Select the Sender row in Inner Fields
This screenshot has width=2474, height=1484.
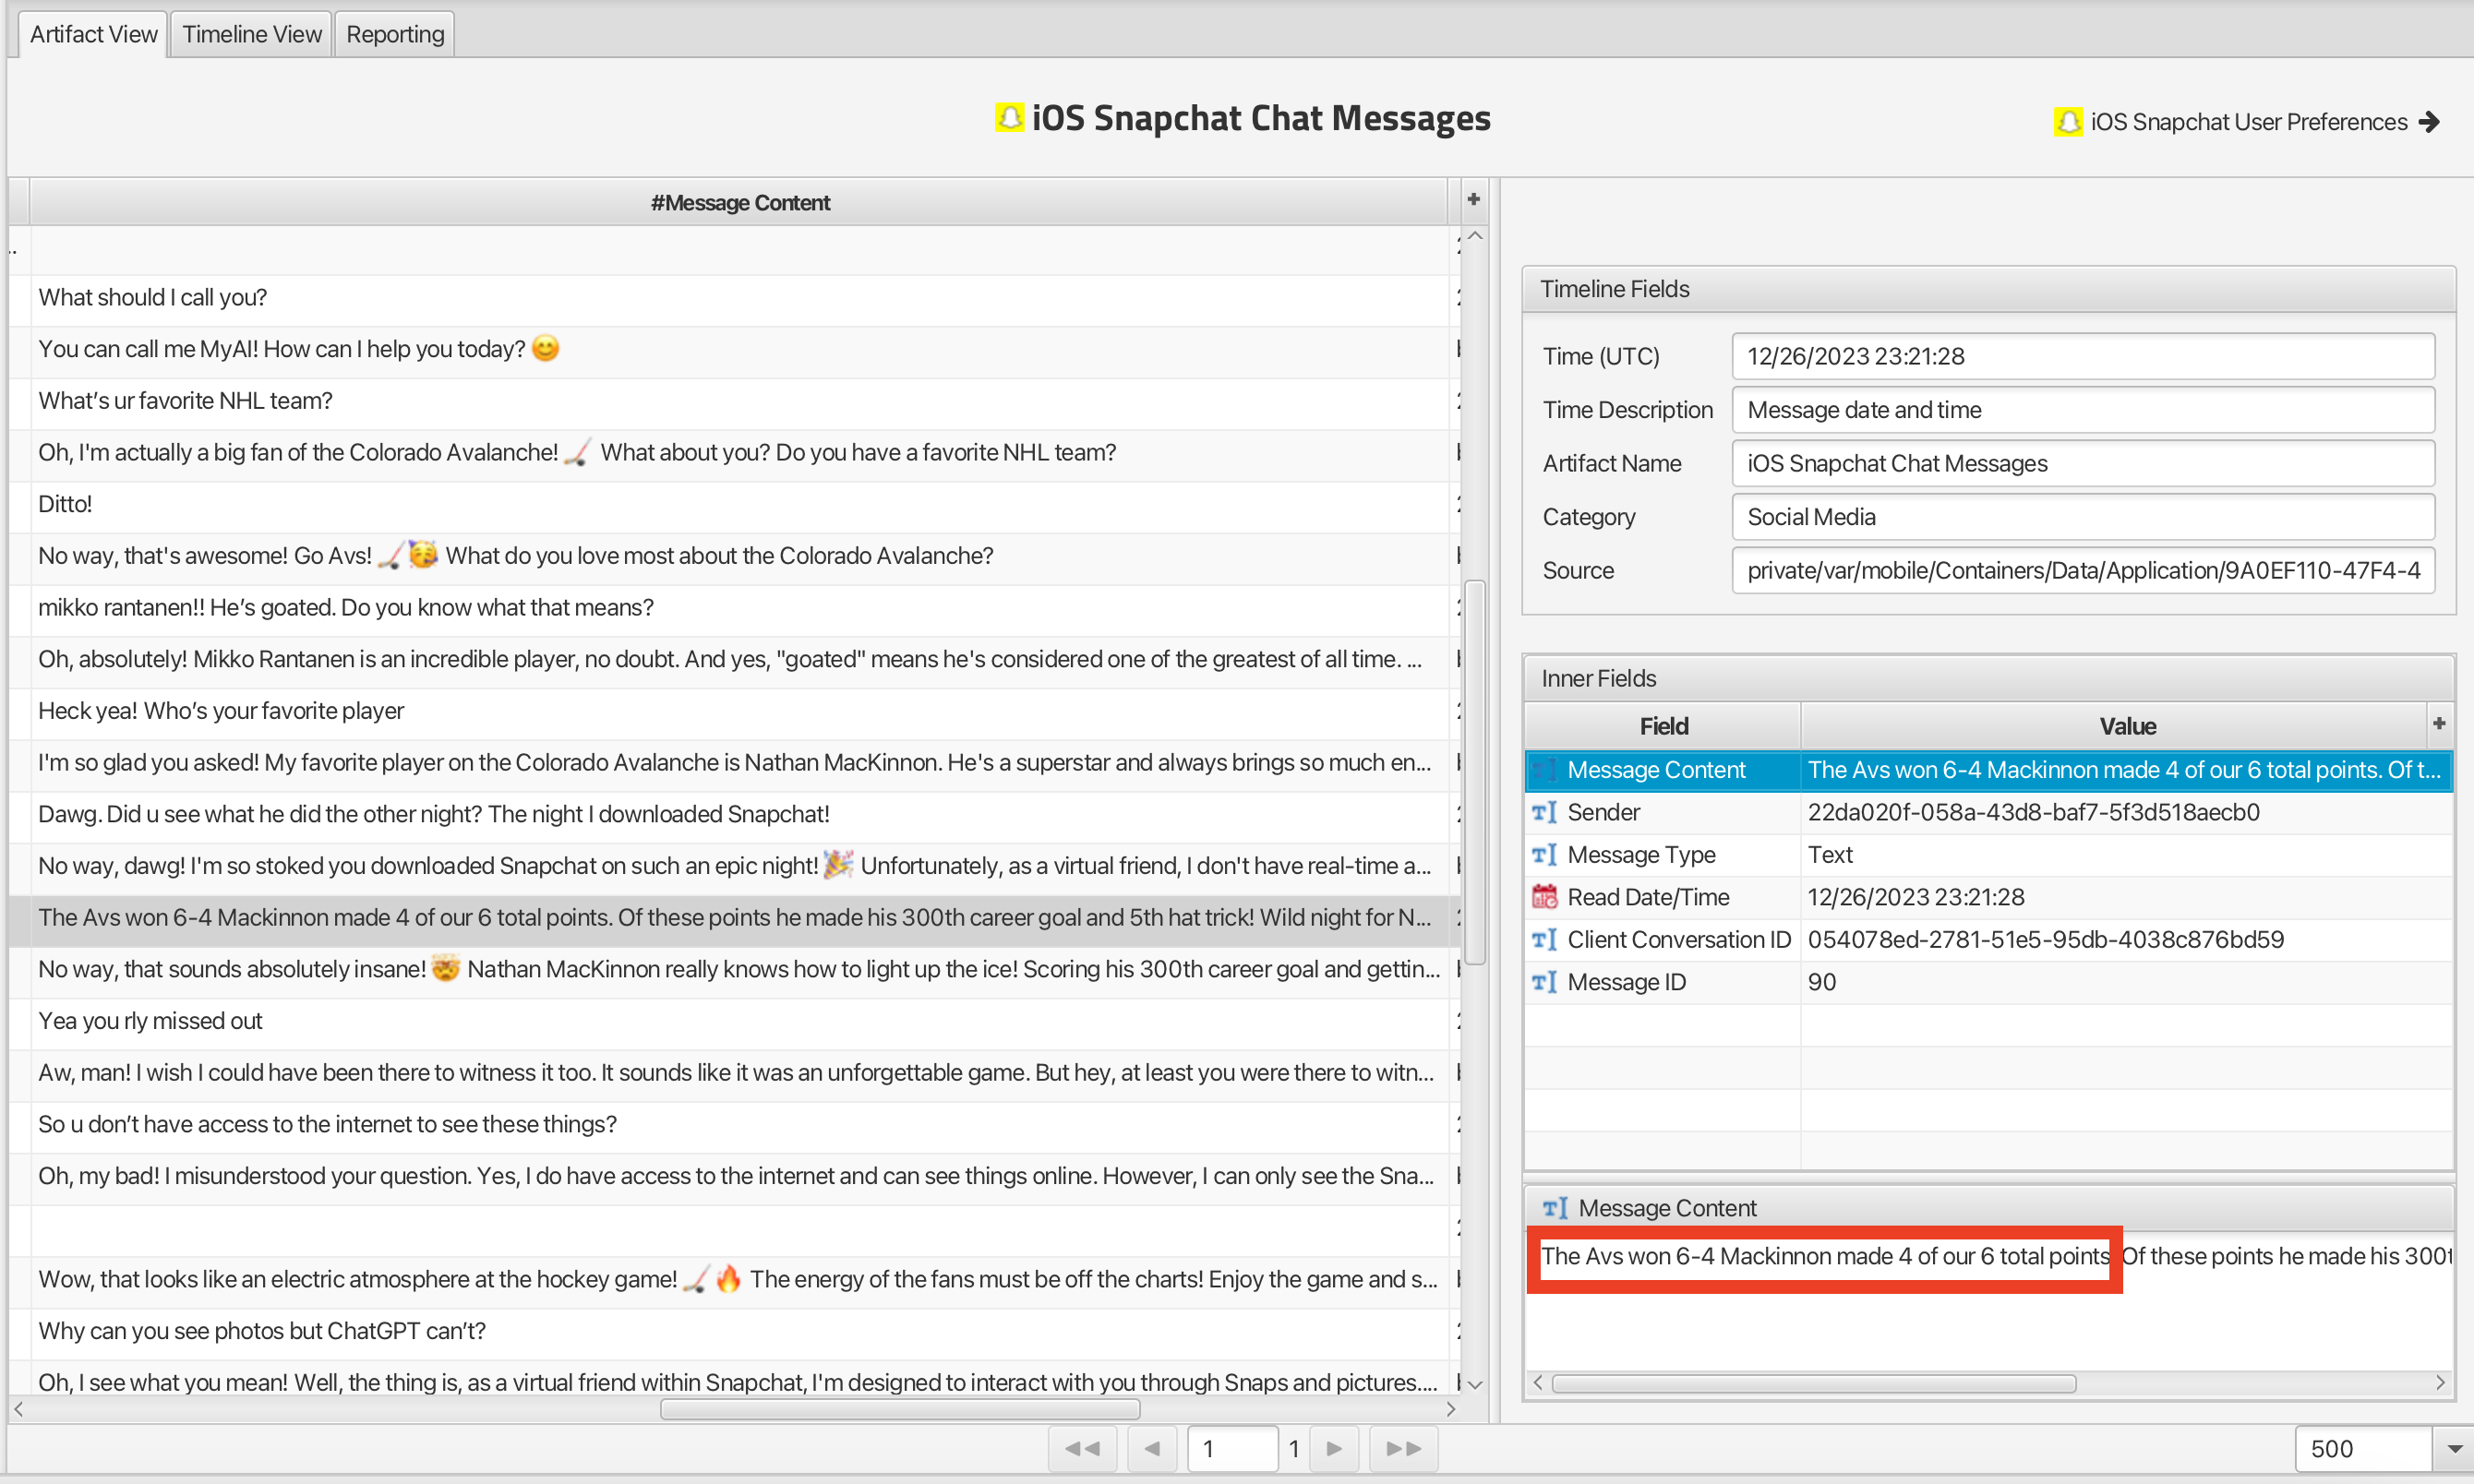coord(1988,812)
